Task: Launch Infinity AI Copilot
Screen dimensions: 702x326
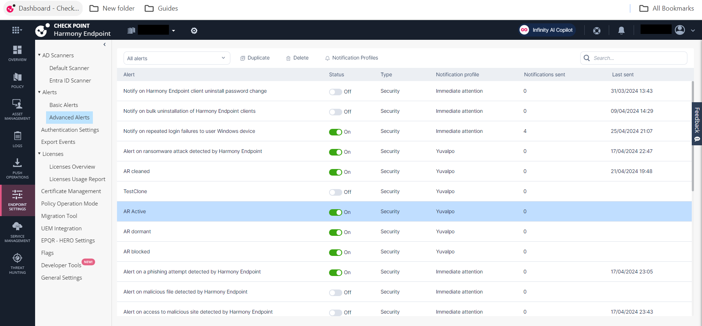Action: [547, 30]
